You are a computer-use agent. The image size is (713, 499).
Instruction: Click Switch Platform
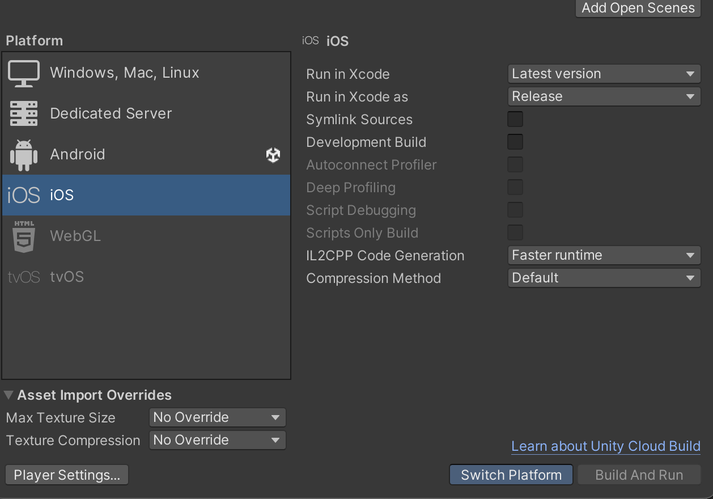click(510, 475)
